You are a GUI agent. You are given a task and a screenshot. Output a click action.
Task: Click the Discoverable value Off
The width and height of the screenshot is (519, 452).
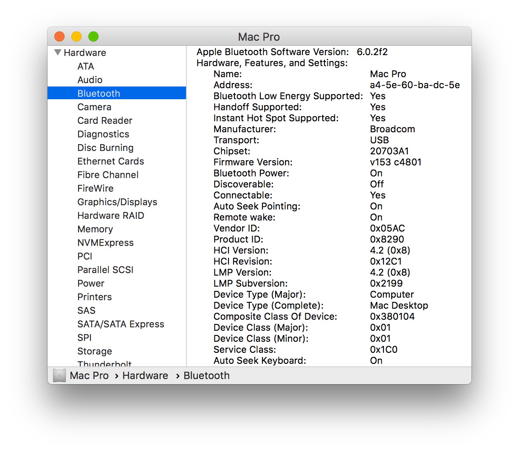coord(377,184)
